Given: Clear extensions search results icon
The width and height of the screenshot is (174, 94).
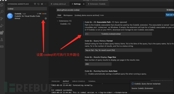Looking at the screenshot, I should (42, 4).
